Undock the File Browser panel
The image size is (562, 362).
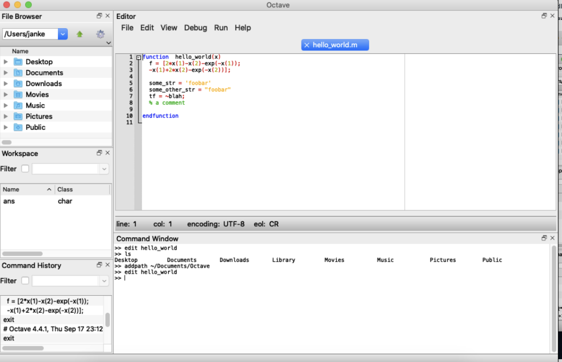(x=99, y=16)
